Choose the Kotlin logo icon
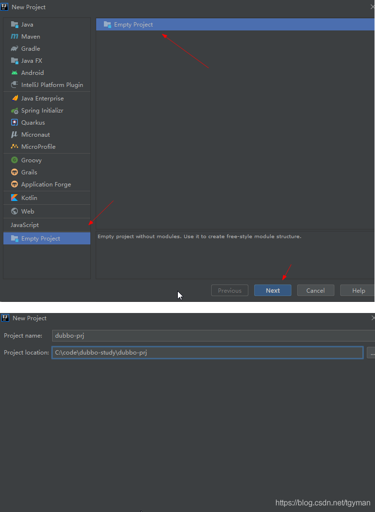375x512 pixels. pos(14,198)
